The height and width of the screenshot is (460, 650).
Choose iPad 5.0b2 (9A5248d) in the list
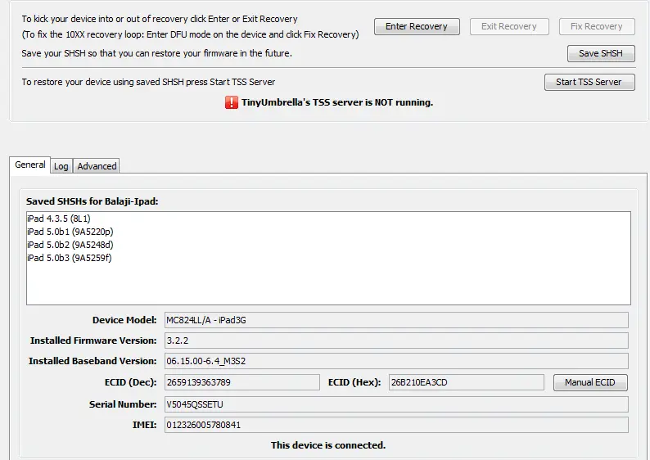(70, 245)
